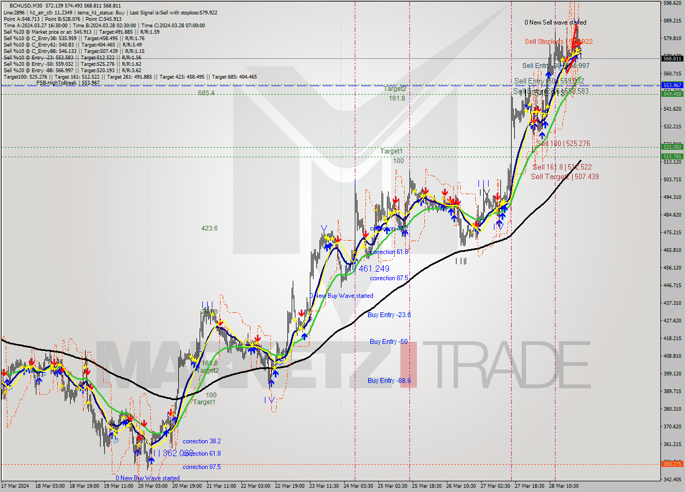Select the green '685.4' Fibonacci label

[x=206, y=93]
